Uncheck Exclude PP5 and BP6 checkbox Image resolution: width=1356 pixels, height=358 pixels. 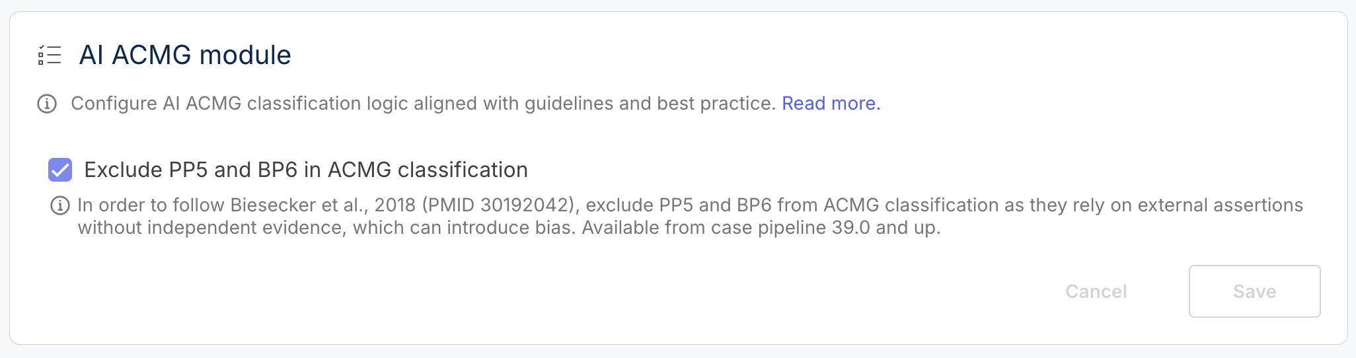[x=60, y=170]
